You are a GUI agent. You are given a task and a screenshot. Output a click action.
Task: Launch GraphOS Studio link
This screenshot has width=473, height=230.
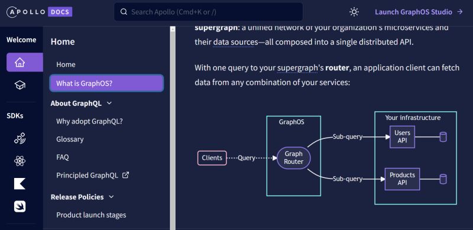click(419, 12)
